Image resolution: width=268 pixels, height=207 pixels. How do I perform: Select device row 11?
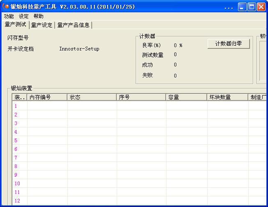(x=139, y=192)
